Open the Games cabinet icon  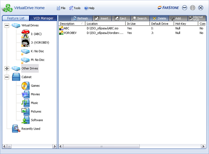tap(25, 86)
